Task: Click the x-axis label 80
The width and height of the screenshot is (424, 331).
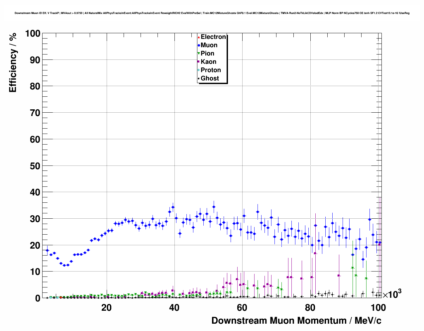Action: [x=310, y=307]
